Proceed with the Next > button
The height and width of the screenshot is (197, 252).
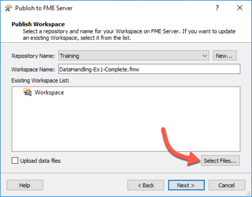pos(186,185)
